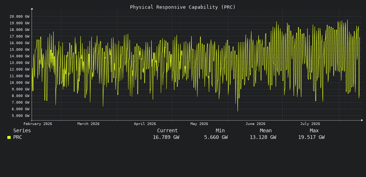366x177 pixels.
Task: Click the 14.000 GW y-axis label
Action: [19, 56]
